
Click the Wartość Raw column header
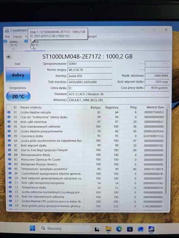pos(151,107)
